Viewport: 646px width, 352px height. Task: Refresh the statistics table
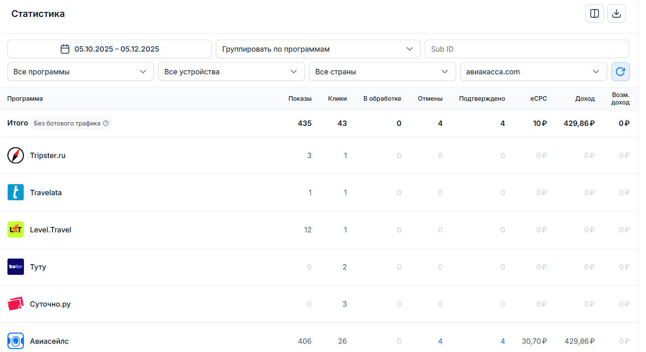(620, 72)
